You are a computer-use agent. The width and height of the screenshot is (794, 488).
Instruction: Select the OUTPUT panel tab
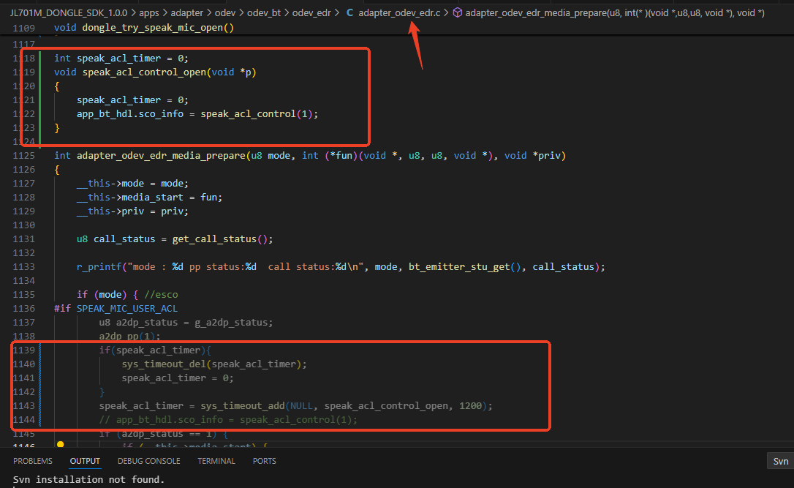(x=85, y=461)
